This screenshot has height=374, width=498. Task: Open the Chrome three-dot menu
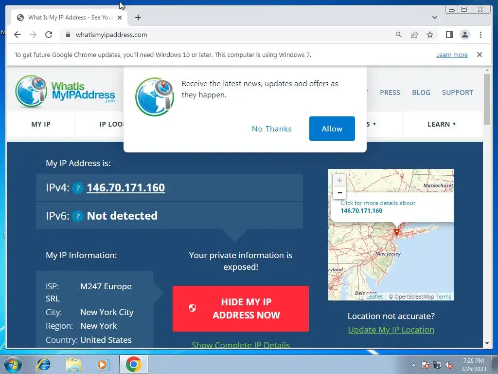click(x=480, y=35)
